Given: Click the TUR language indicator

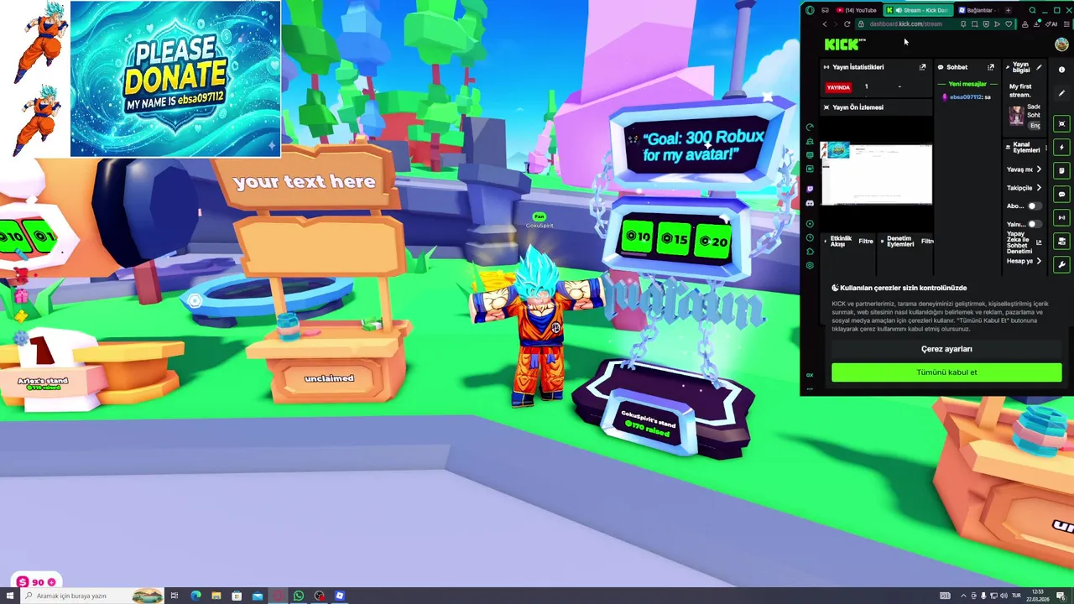Looking at the screenshot, I should [1016, 596].
